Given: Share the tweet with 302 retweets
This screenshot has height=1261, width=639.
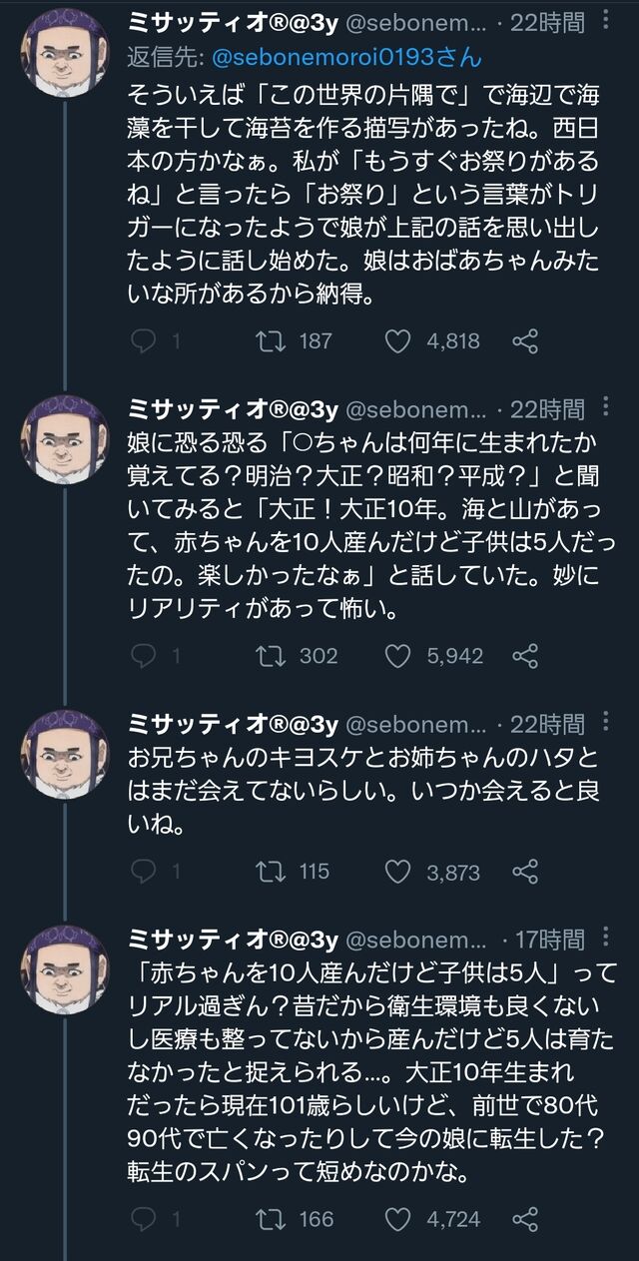Looking at the screenshot, I should [525, 656].
